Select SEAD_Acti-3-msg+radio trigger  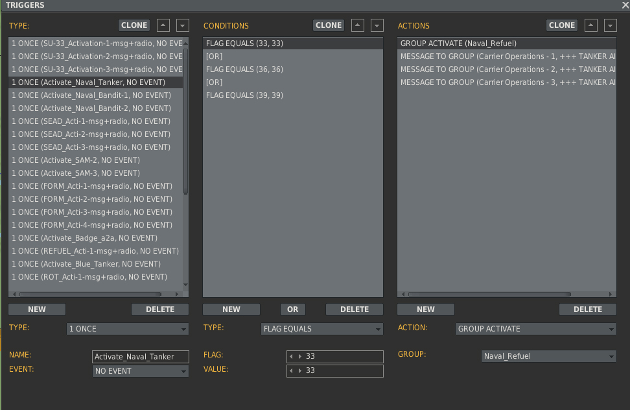96,147
